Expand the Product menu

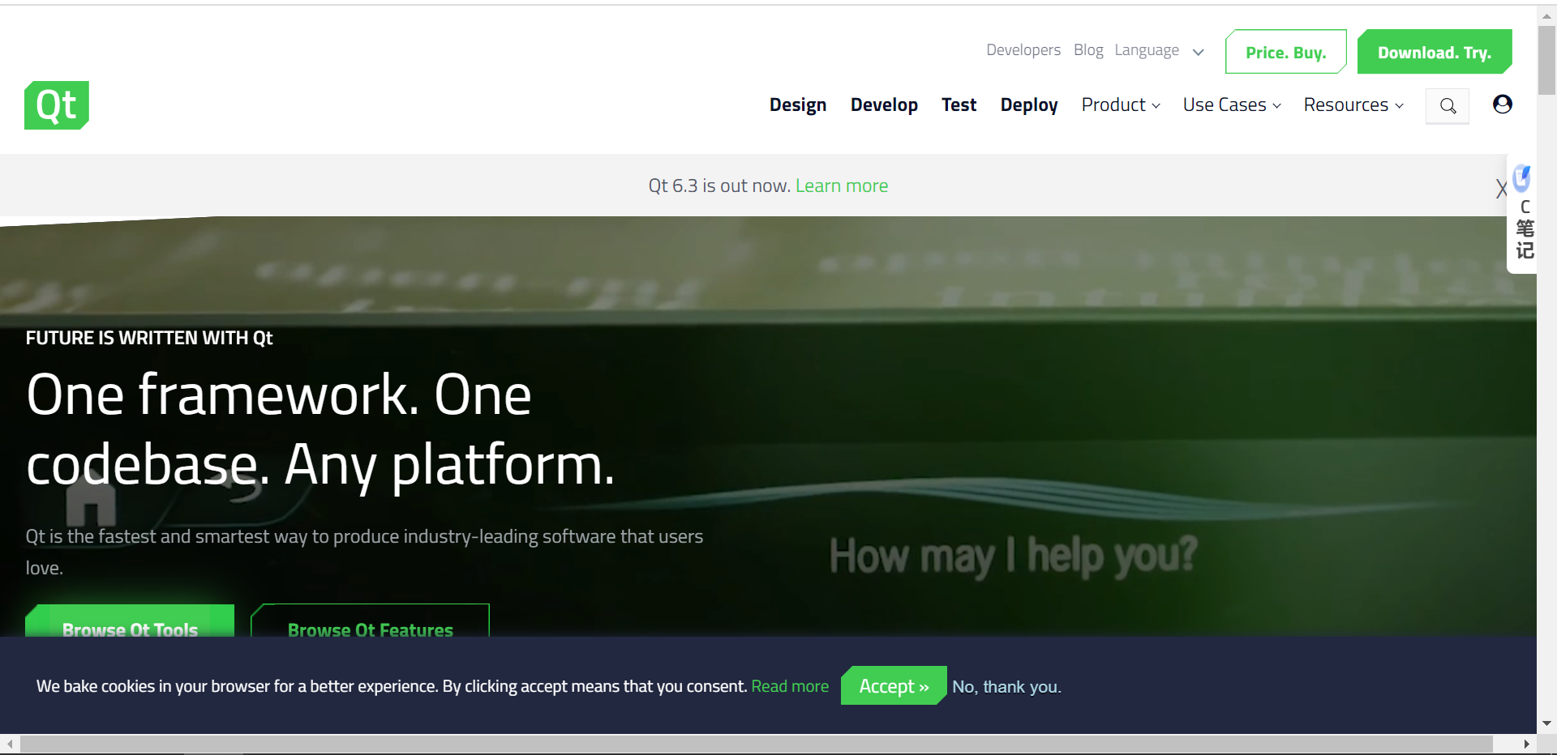[1121, 105]
